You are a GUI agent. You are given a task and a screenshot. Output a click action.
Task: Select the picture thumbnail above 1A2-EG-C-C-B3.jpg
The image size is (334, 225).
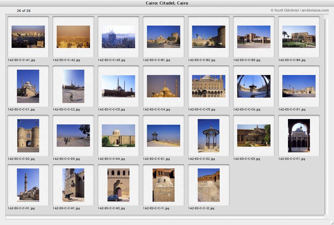click(254, 37)
